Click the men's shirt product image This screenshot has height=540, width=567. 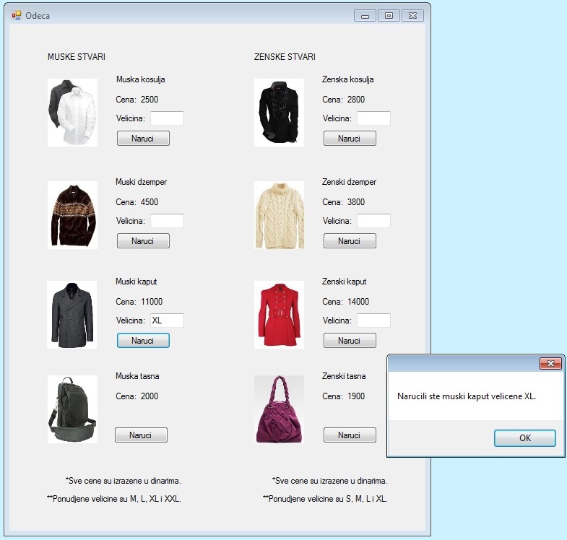coord(72,113)
